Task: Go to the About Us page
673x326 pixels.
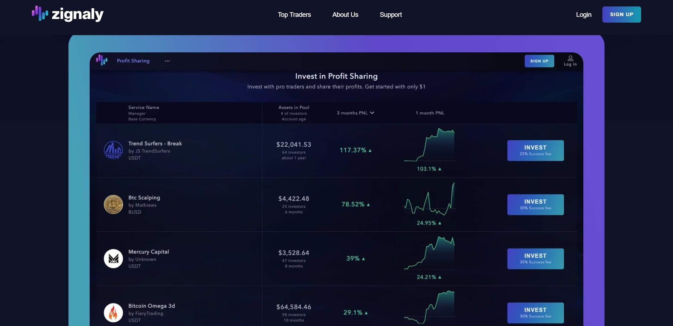Action: (345, 15)
